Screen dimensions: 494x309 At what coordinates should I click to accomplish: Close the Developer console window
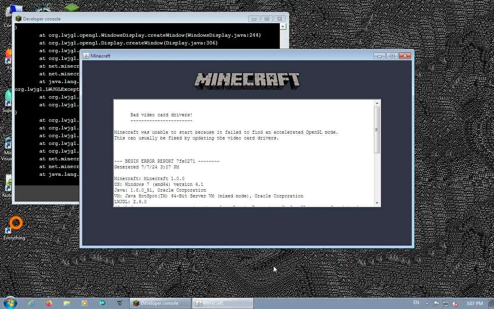[280, 19]
